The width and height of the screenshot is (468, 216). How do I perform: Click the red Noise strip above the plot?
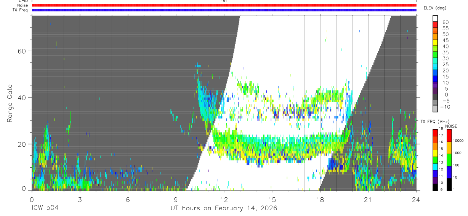point(224,5)
